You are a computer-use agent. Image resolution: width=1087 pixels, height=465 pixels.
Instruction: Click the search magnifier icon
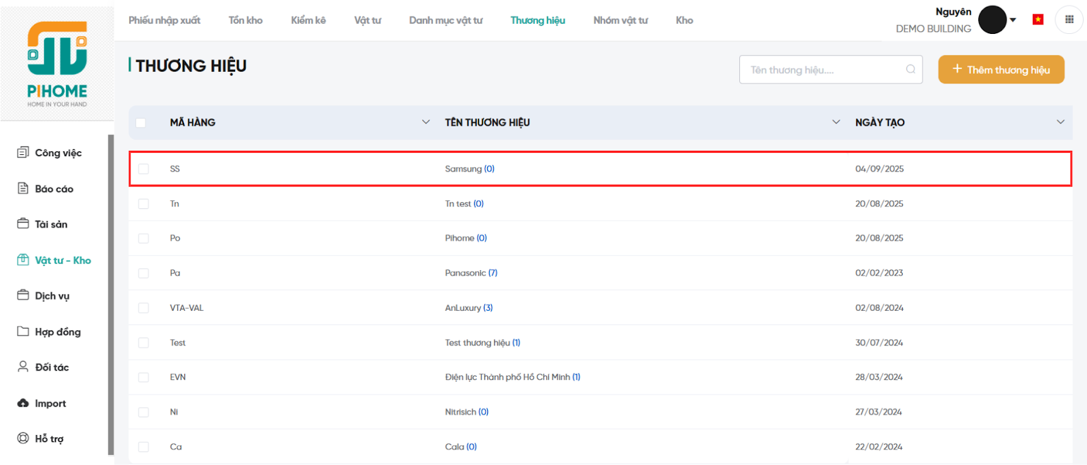coord(910,69)
